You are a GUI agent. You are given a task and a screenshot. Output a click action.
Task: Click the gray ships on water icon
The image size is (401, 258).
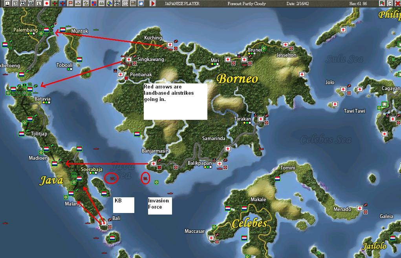(x=102, y=3)
